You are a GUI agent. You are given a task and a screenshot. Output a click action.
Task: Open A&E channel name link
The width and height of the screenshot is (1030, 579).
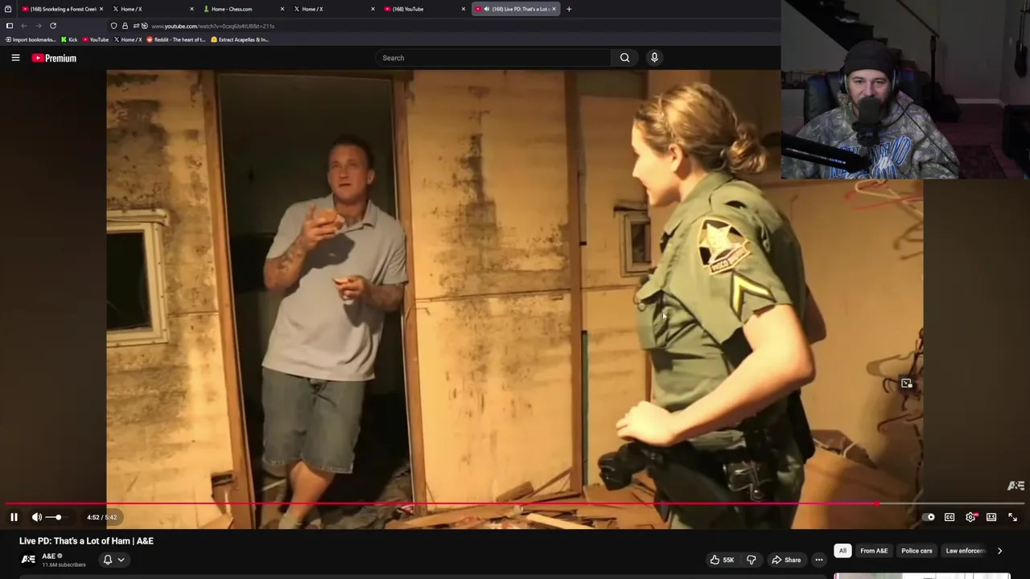48,556
